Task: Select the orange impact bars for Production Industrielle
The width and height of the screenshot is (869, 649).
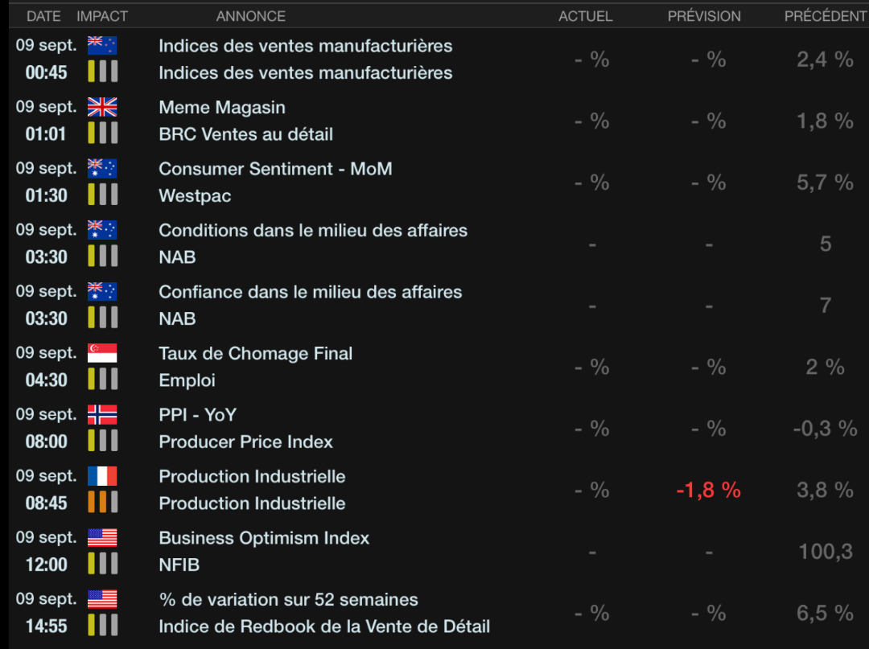Action: pyautogui.click(x=102, y=503)
